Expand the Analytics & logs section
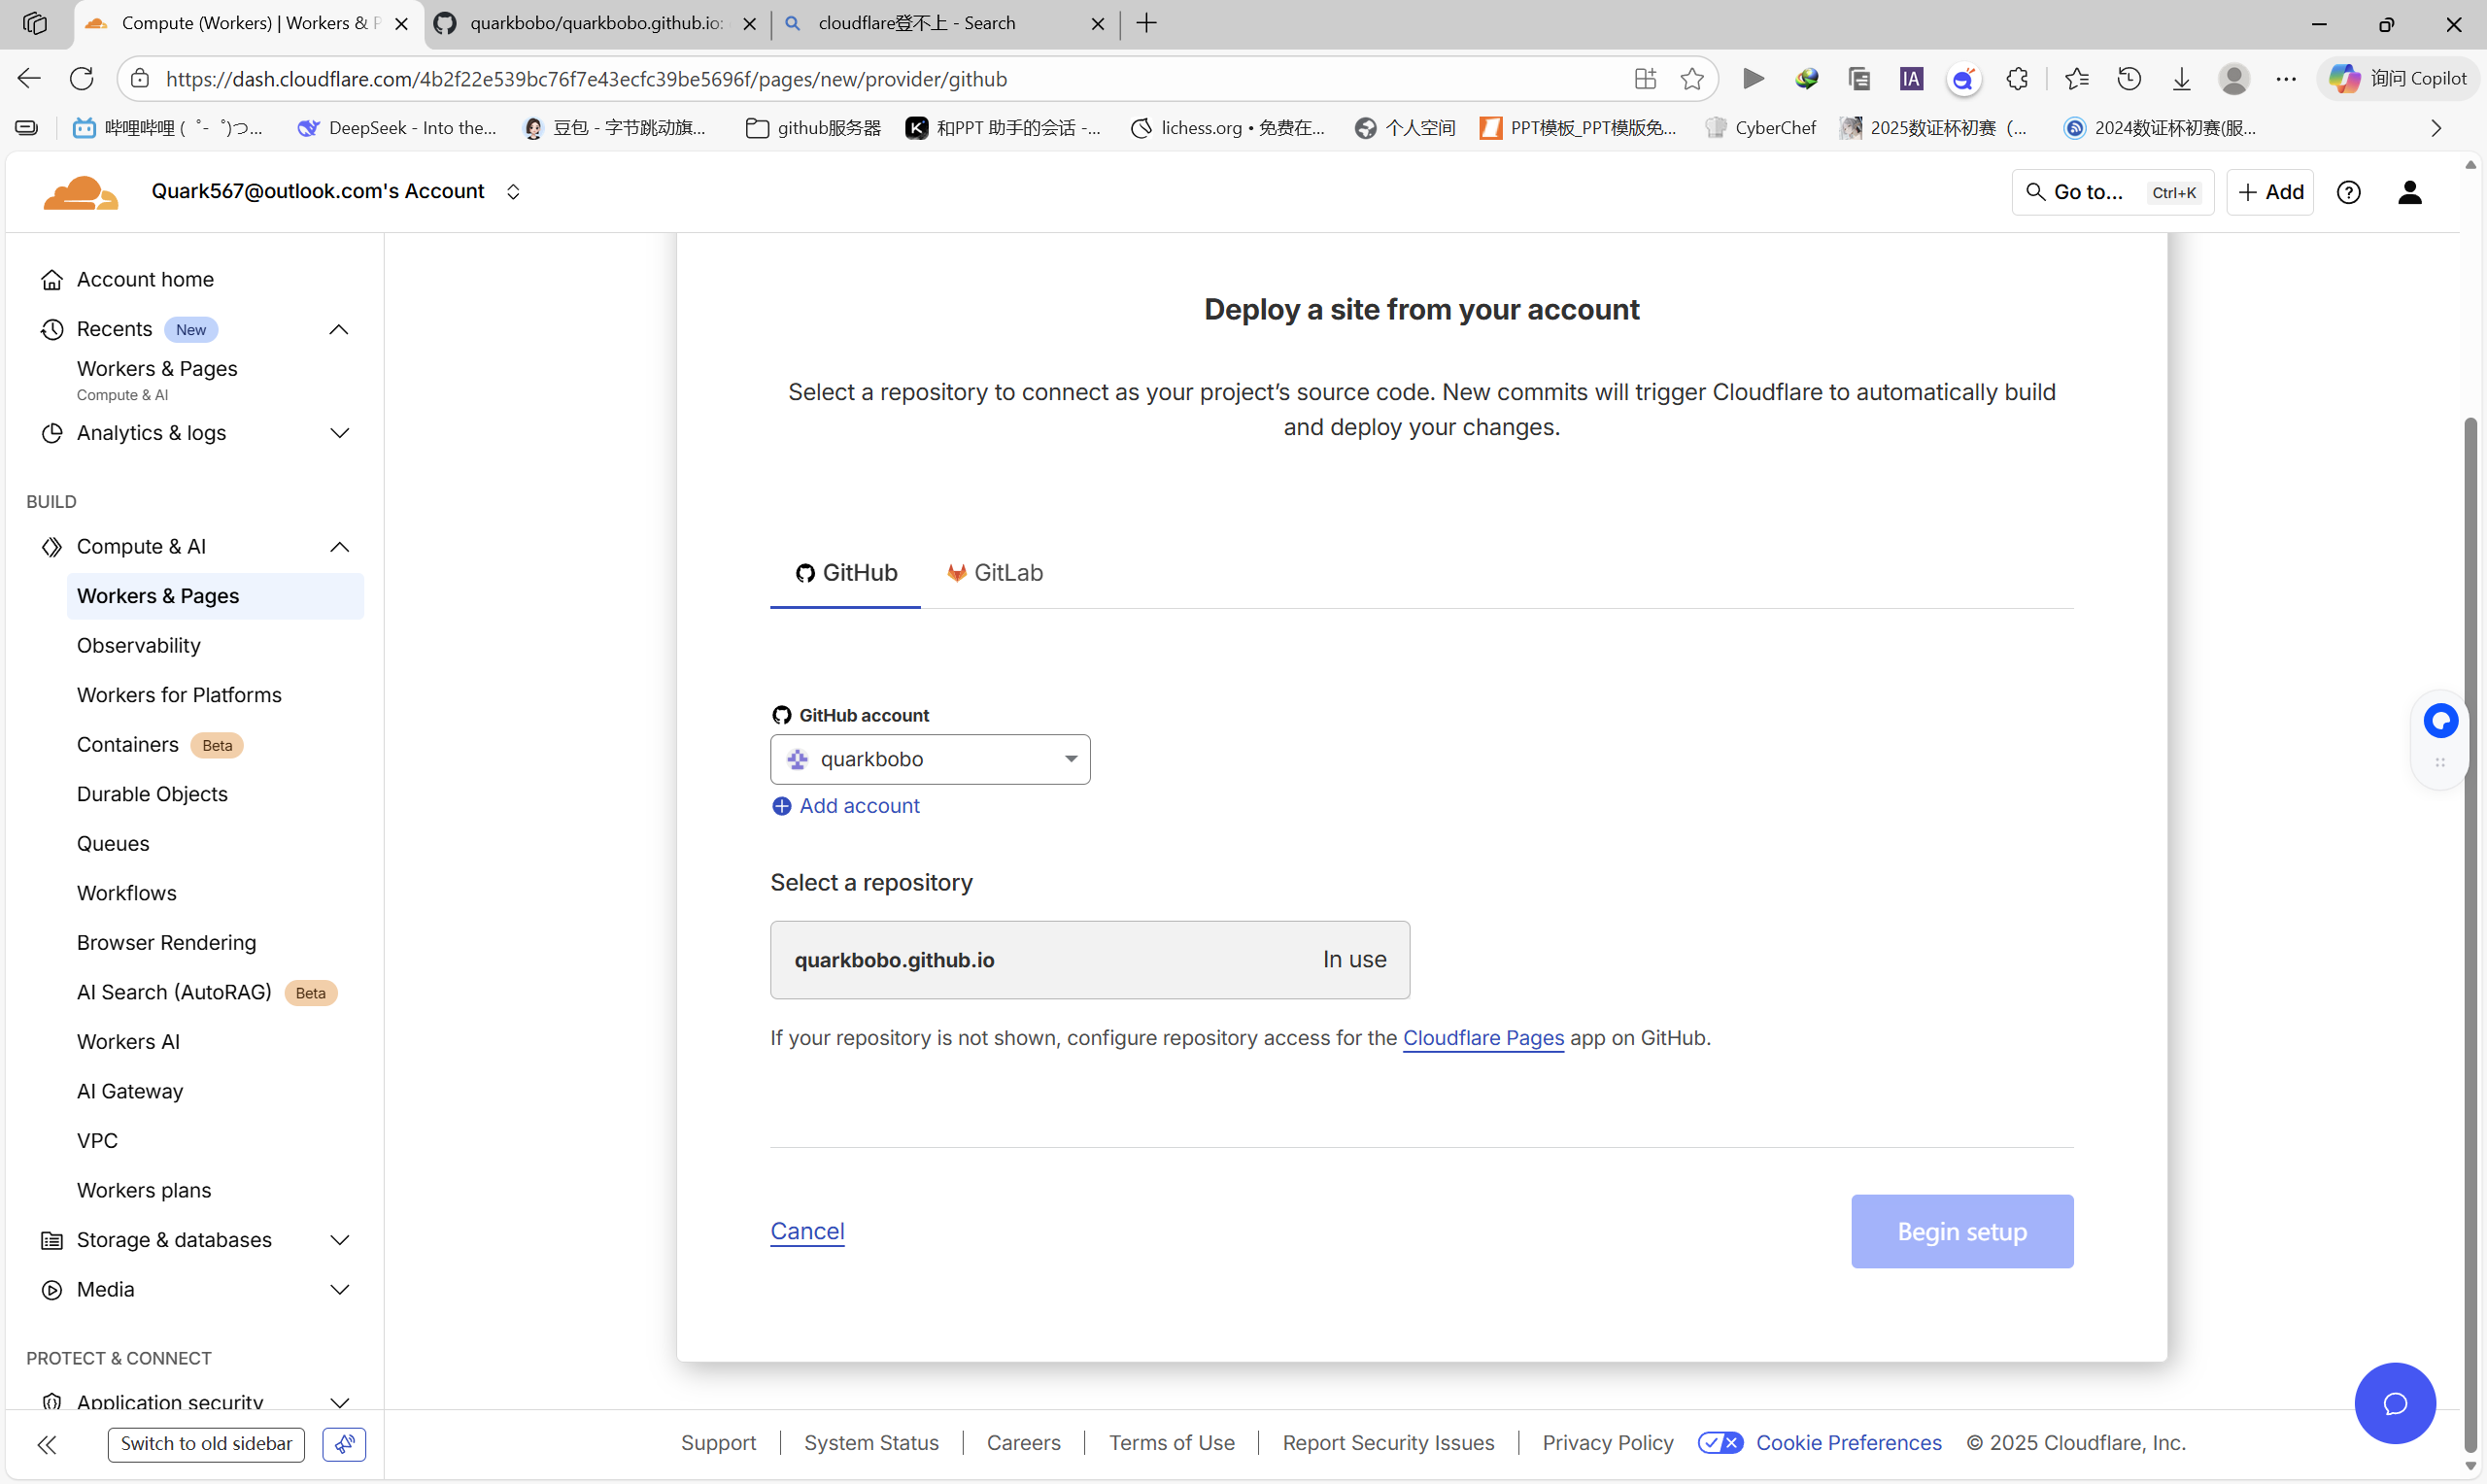2487x1484 pixels. (x=339, y=433)
